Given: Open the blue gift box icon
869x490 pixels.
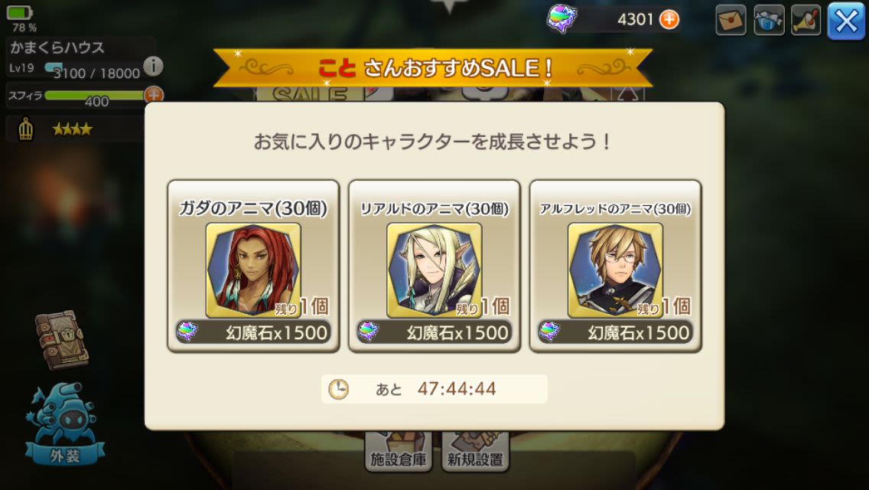Looking at the screenshot, I should pyautogui.click(x=769, y=20).
